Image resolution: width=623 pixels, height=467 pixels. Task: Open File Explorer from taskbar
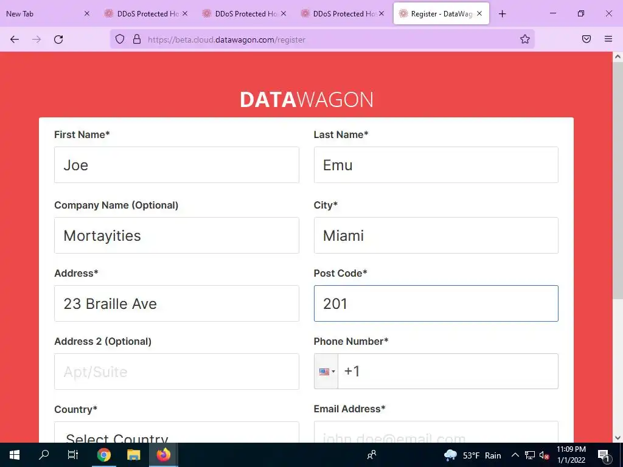[133, 455]
